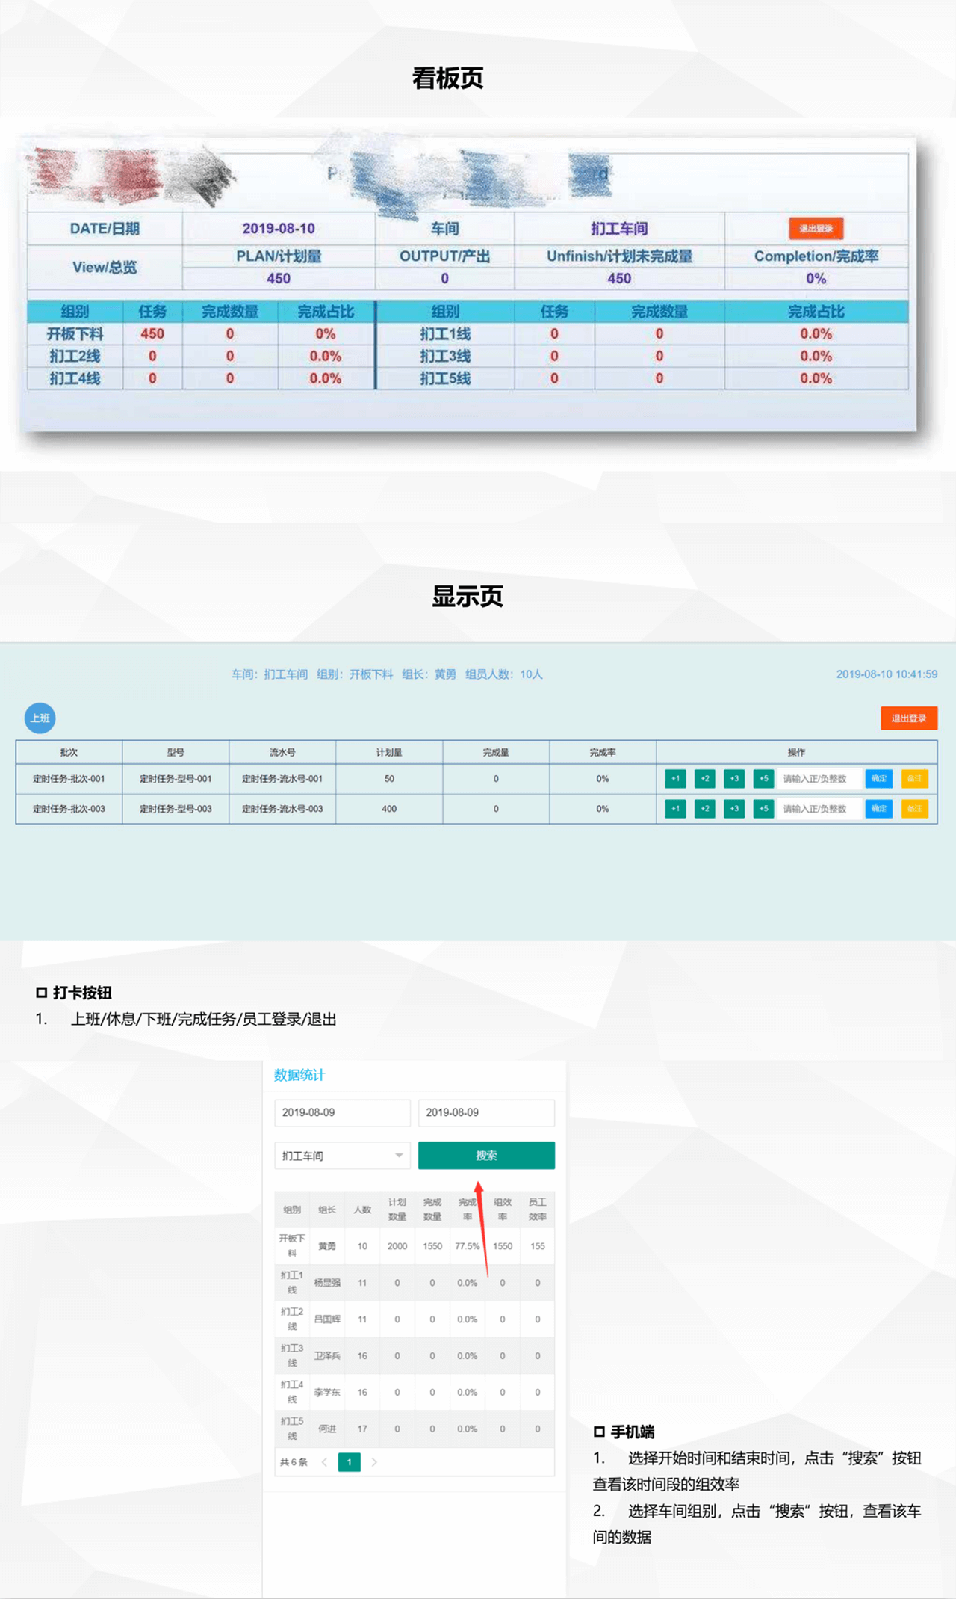Screen dimensions: 956x1599
Task: Click the +2 button for batch 001
Action: point(704,778)
